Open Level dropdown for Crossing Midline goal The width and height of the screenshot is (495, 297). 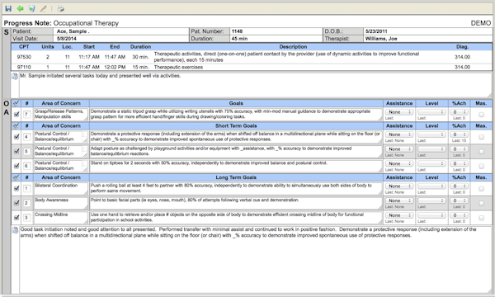pos(431,215)
